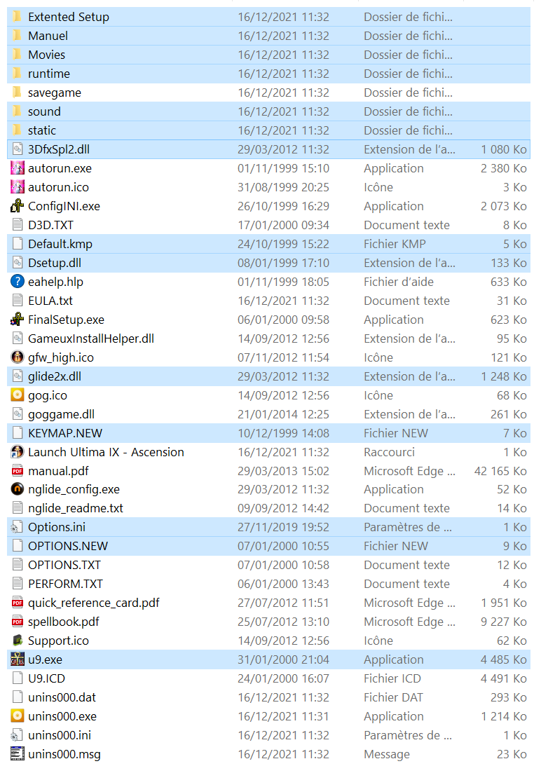Click the unins000.exe icon
The height and width of the screenshot is (773, 541).
(x=18, y=716)
